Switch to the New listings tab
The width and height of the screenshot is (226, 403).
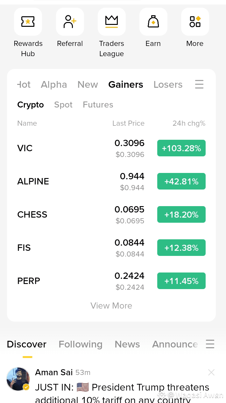tap(88, 85)
